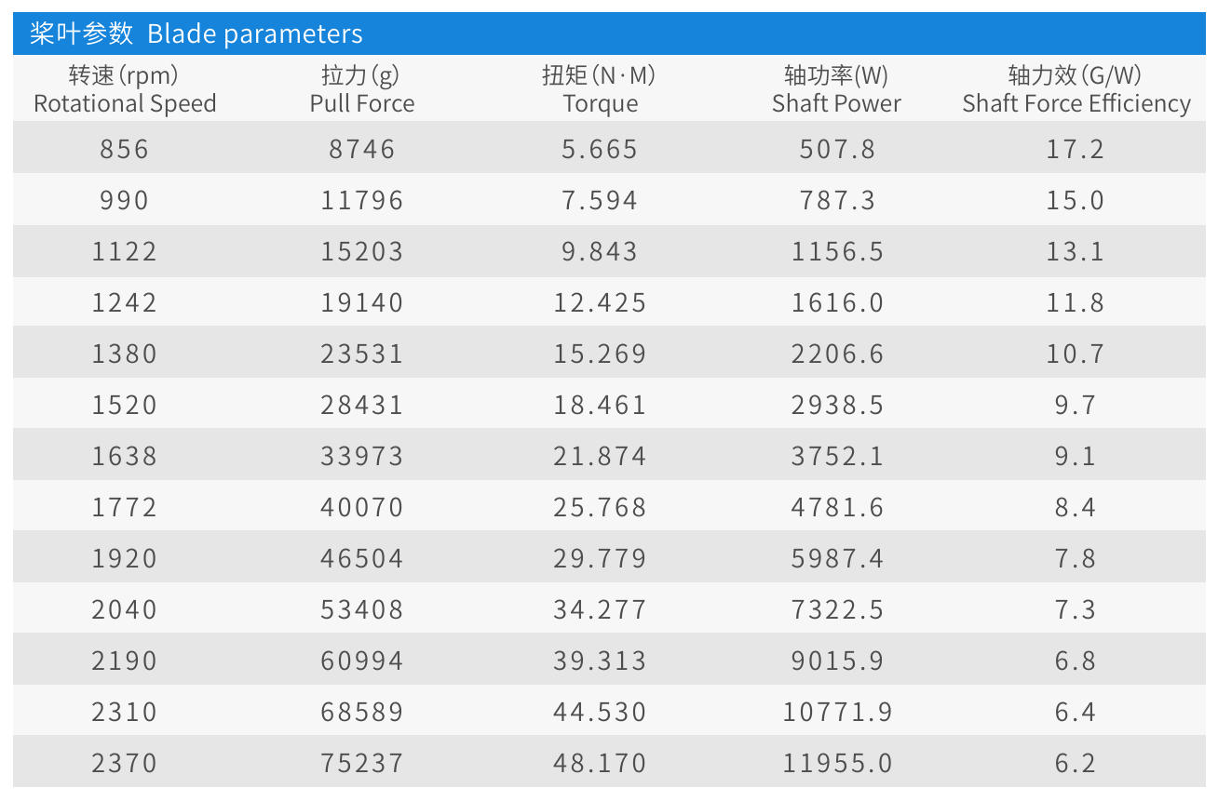This screenshot has width=1218, height=801.
Task: Select the Shaft Force Efficiency header
Action: [x=1076, y=89]
